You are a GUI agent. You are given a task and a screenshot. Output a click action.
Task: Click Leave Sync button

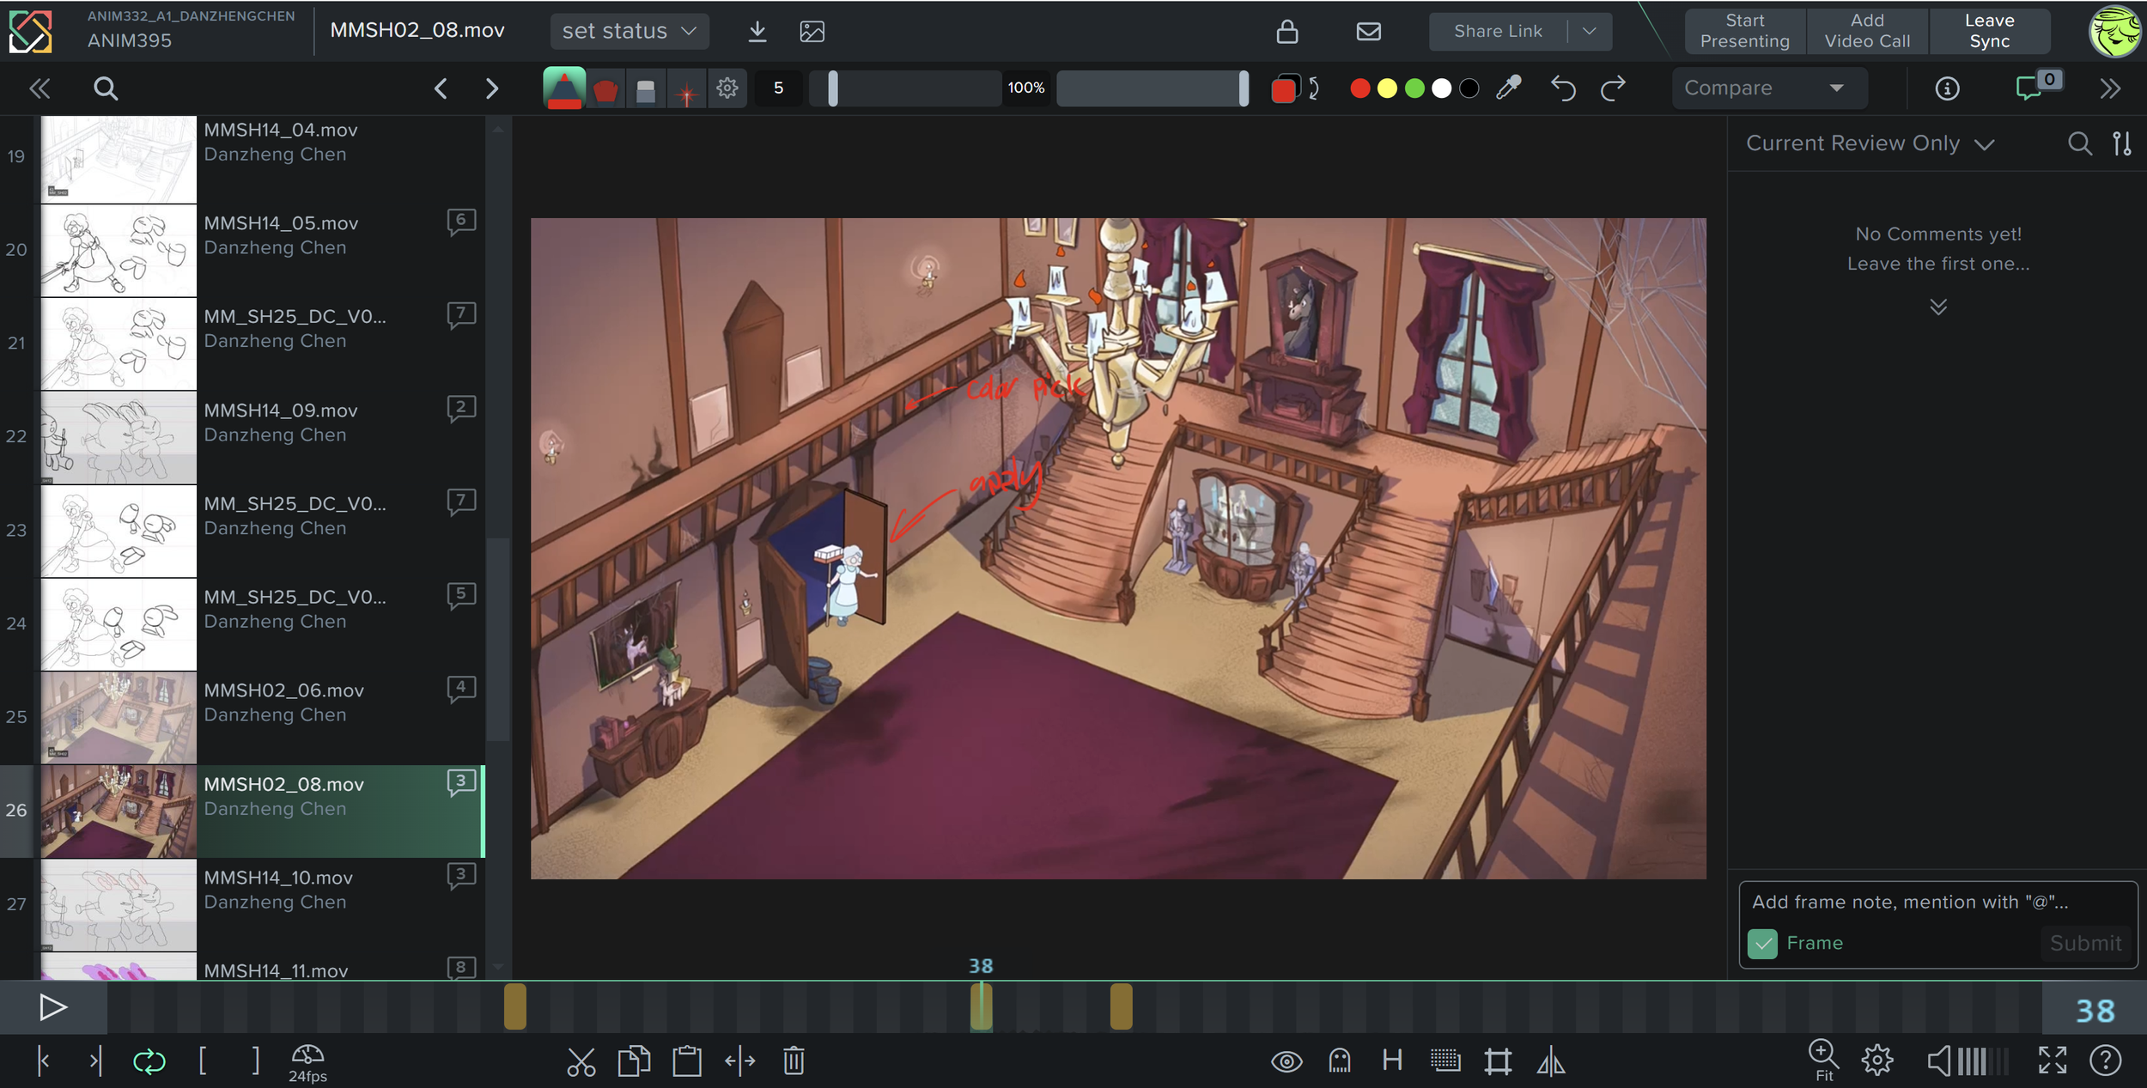[1990, 31]
